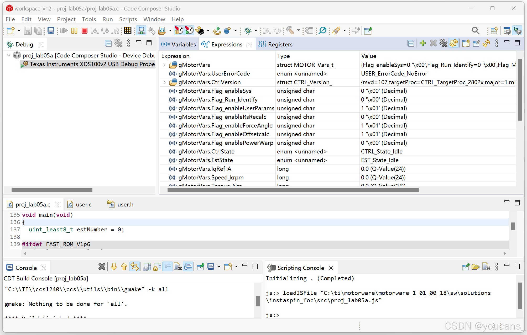
Task: Open the dropdown arrow beside New icon
Action: coord(19,31)
